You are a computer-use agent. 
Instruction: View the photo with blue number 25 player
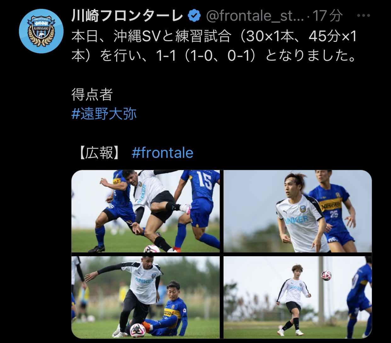click(x=298, y=211)
